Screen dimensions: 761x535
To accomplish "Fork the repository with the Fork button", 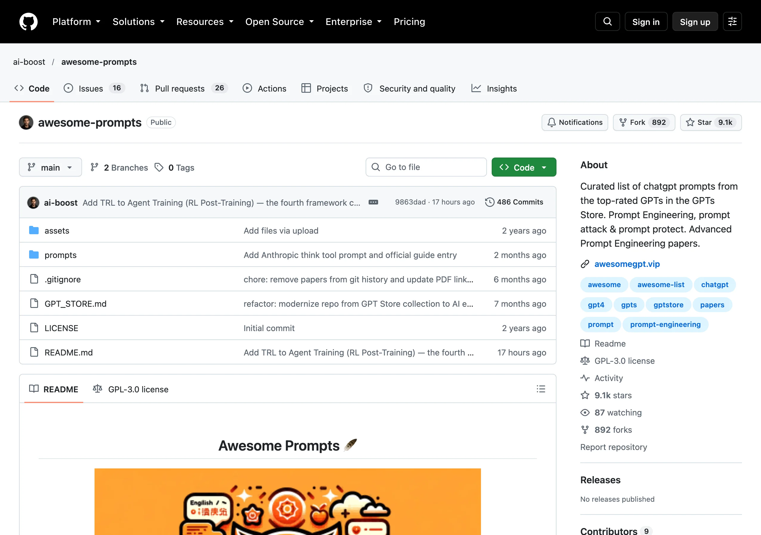I will (x=644, y=122).
